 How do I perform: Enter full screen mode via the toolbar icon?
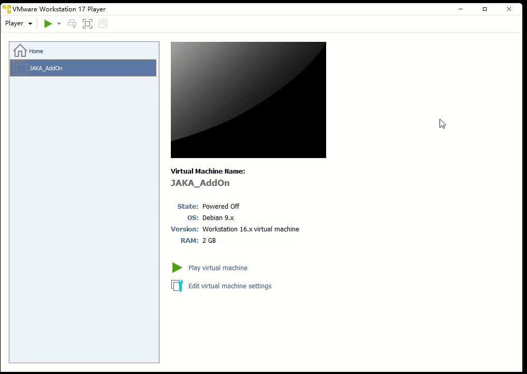87,23
